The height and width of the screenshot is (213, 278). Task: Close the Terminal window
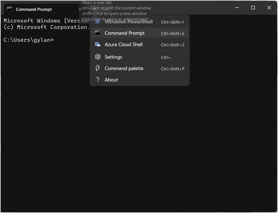point(269,8)
